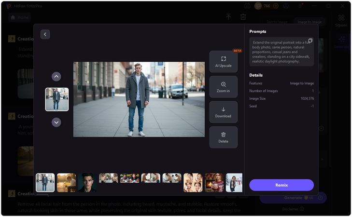This screenshot has height=217, width=352.
Task: Open the user account icon
Action: (286, 6)
